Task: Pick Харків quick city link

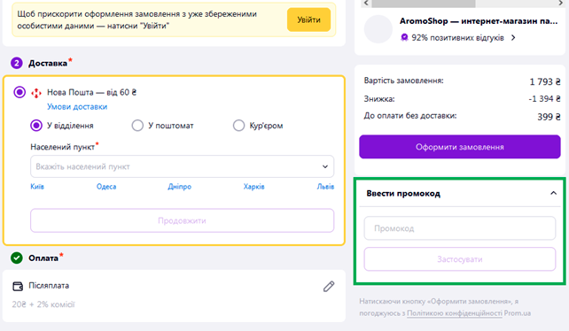Action: (253, 187)
